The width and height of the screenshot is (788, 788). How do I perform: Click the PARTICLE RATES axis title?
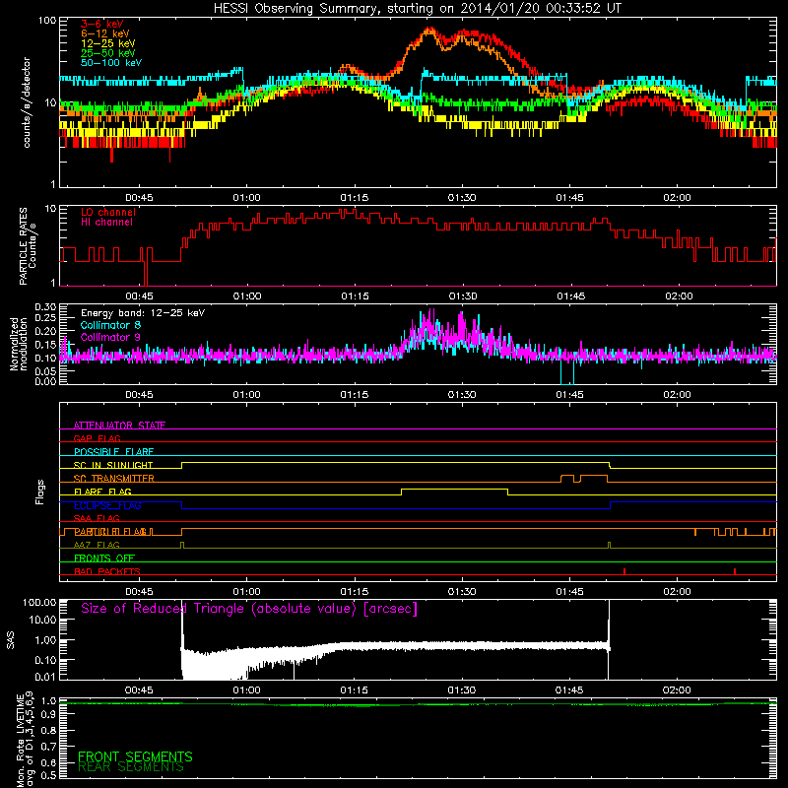[x=28, y=246]
